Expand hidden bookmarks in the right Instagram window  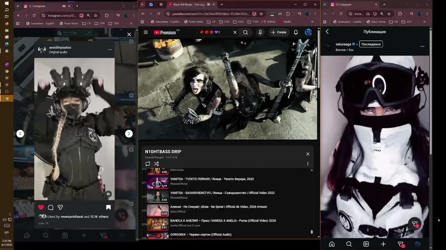click(425, 22)
